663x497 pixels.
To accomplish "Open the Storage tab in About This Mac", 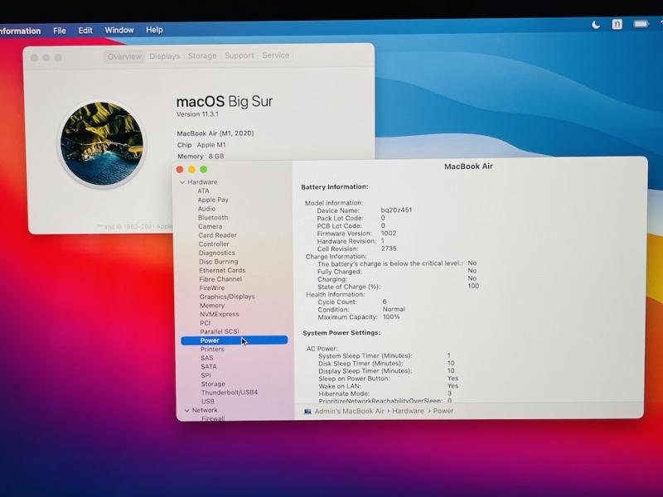I will pos(202,55).
